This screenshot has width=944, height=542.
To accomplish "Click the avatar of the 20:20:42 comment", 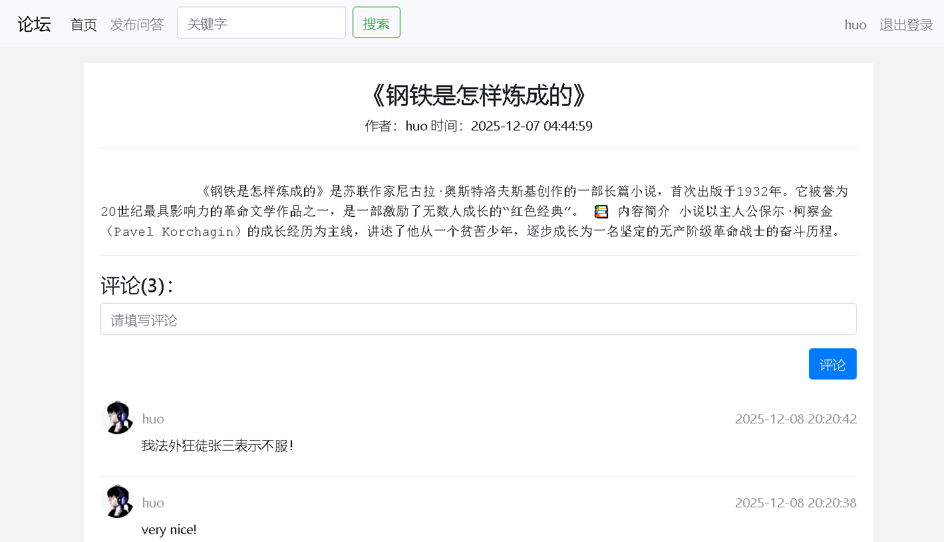I will pos(117,417).
